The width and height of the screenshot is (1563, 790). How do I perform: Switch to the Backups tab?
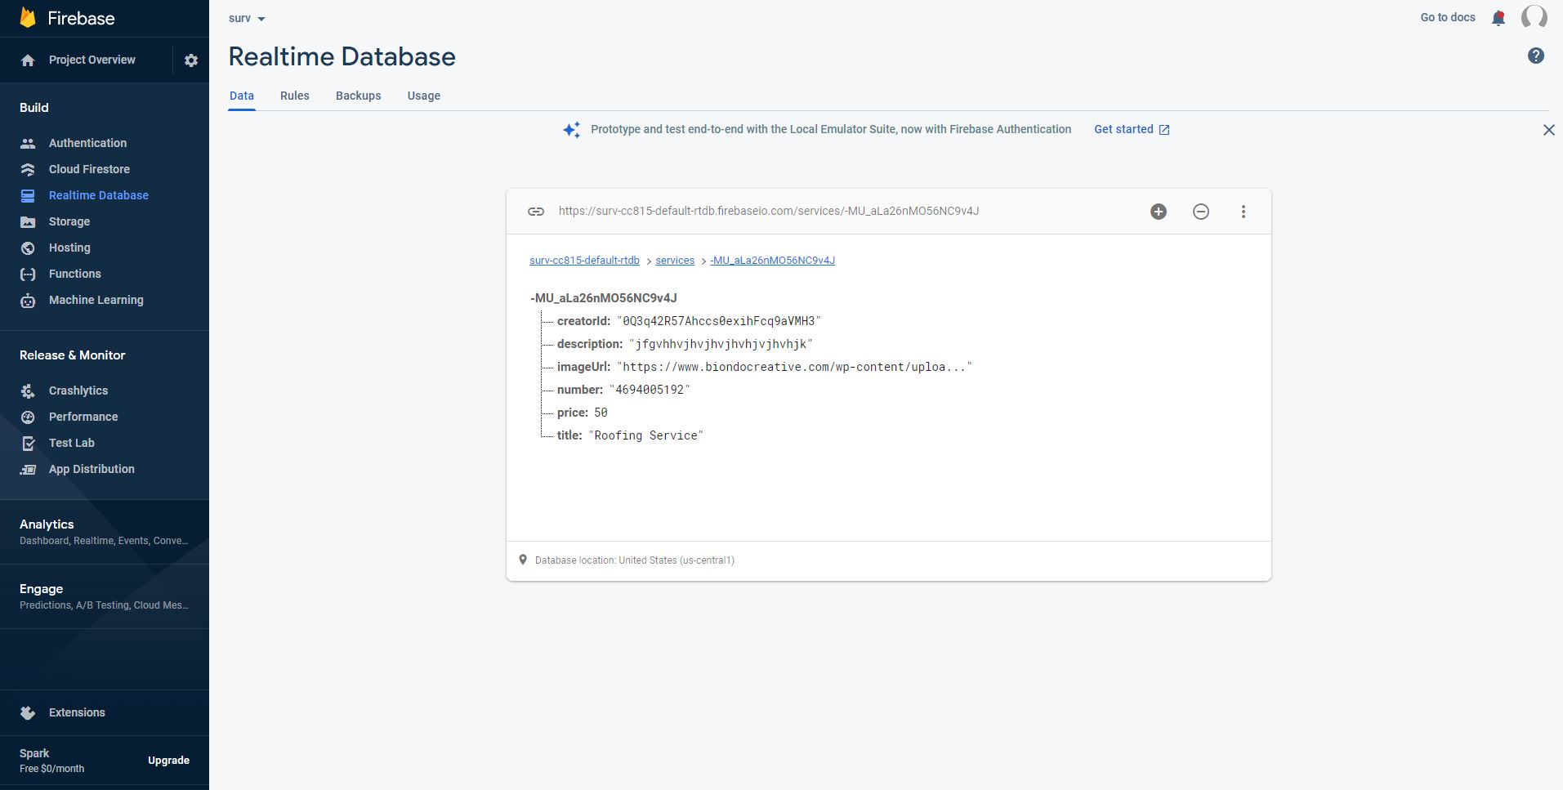pyautogui.click(x=359, y=96)
